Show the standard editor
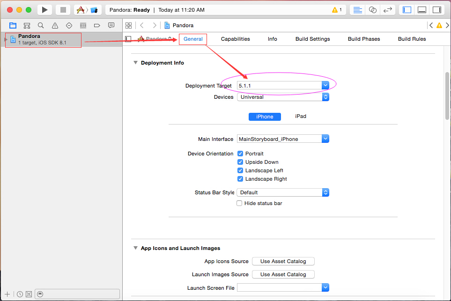The height and width of the screenshot is (301, 451). (x=357, y=10)
